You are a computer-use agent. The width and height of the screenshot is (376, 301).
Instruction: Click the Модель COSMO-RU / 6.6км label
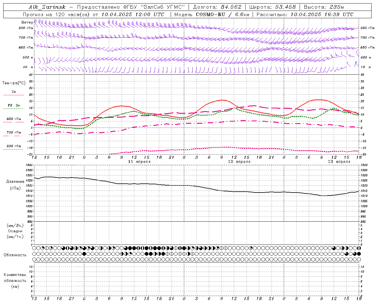[x=212, y=14]
